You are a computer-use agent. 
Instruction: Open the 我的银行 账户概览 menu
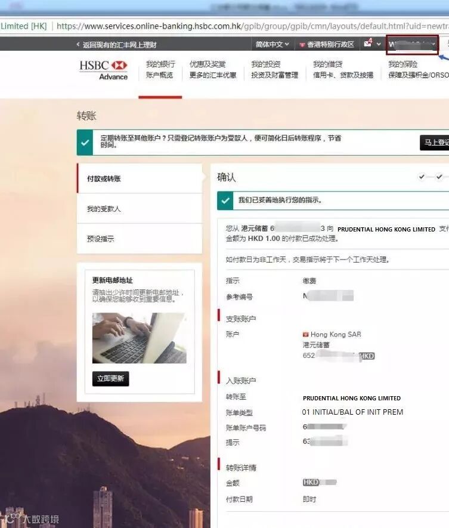point(160,69)
